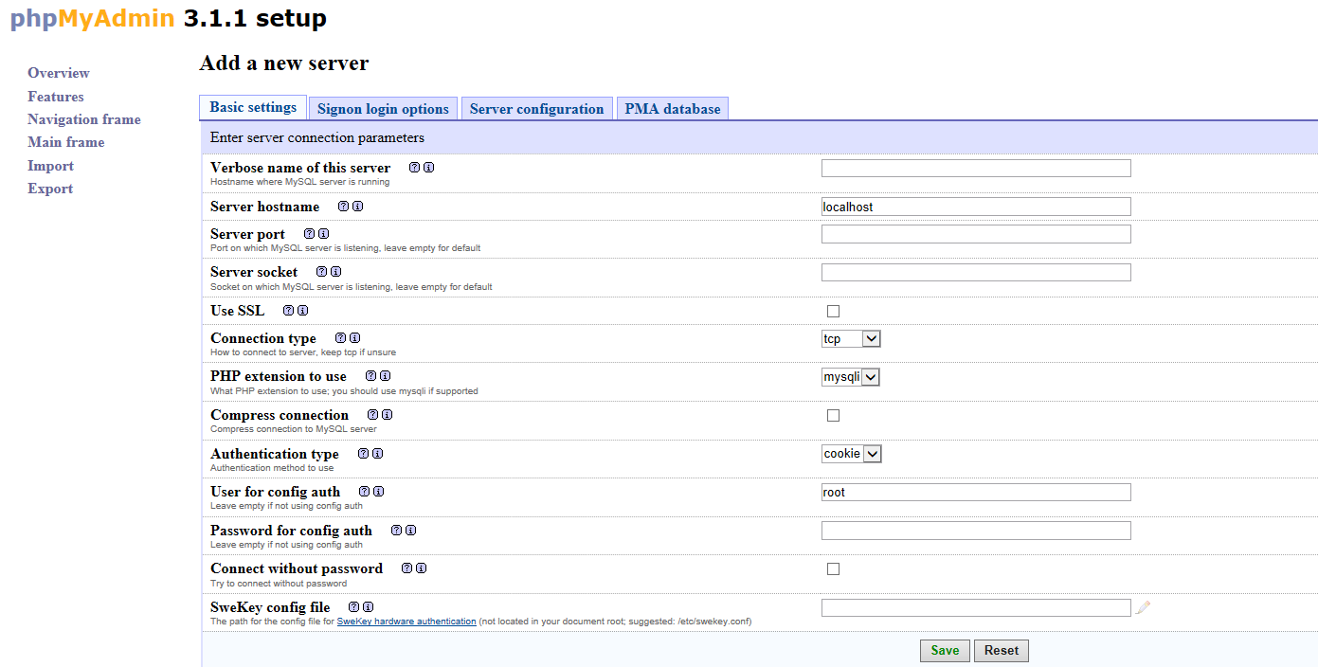Open the Server port help icon
Viewport: 1318px width, 667px height.
click(x=308, y=233)
